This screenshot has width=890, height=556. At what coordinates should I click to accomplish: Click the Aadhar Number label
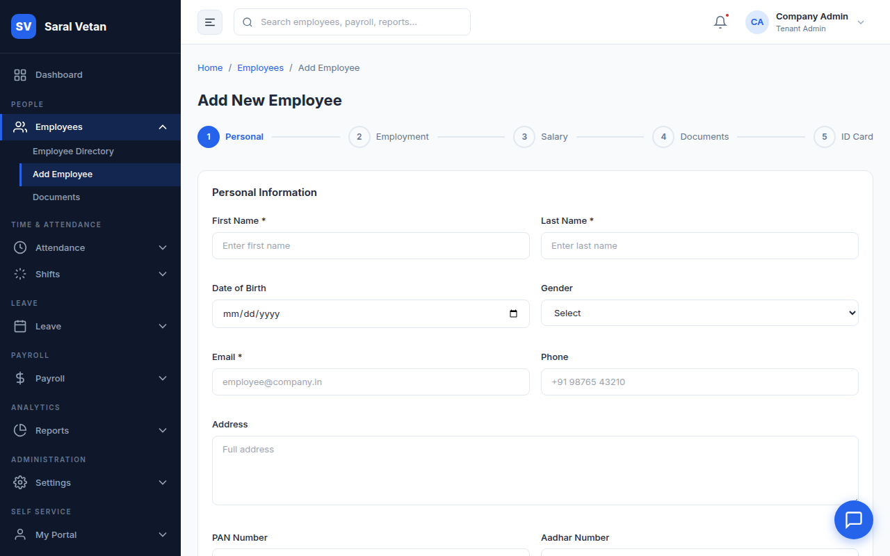[575, 538]
